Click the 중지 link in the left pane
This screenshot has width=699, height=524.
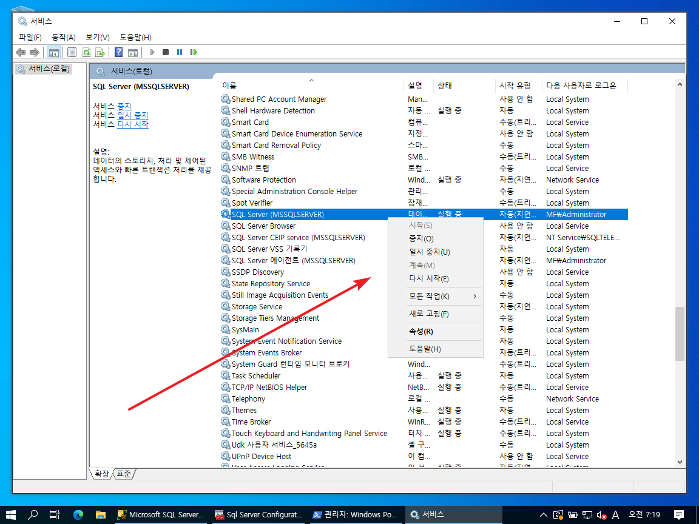(x=124, y=106)
